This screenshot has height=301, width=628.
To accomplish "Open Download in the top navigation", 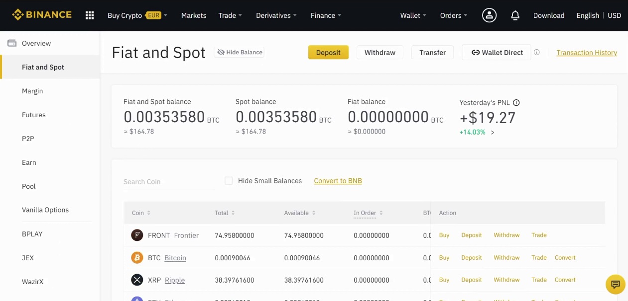I will click(549, 15).
